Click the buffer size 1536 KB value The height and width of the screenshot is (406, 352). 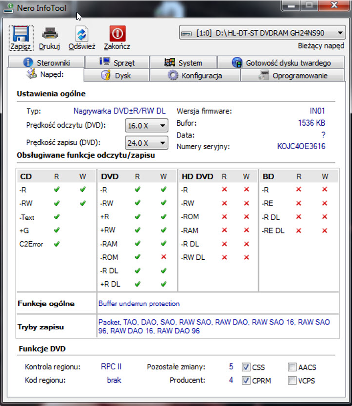tap(311, 123)
